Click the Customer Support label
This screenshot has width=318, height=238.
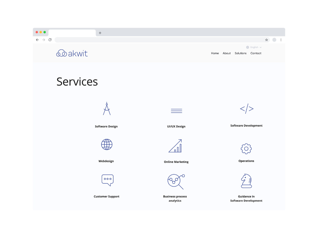coord(107,196)
